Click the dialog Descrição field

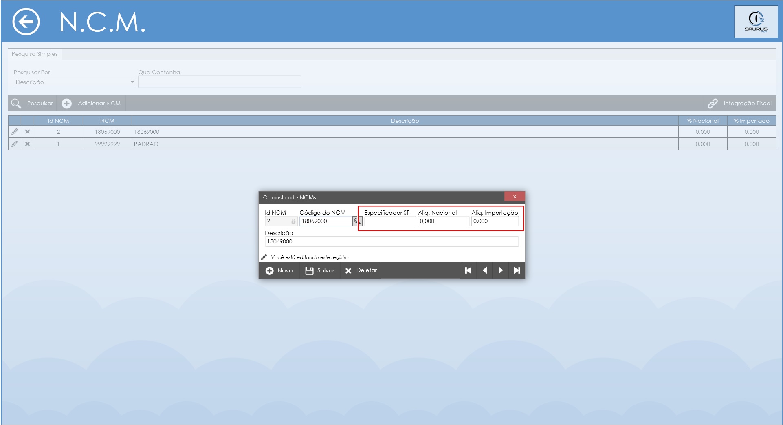(391, 241)
